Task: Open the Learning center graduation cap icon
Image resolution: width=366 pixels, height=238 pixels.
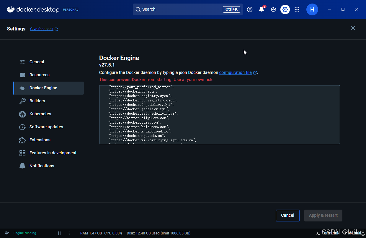Action: (273, 9)
